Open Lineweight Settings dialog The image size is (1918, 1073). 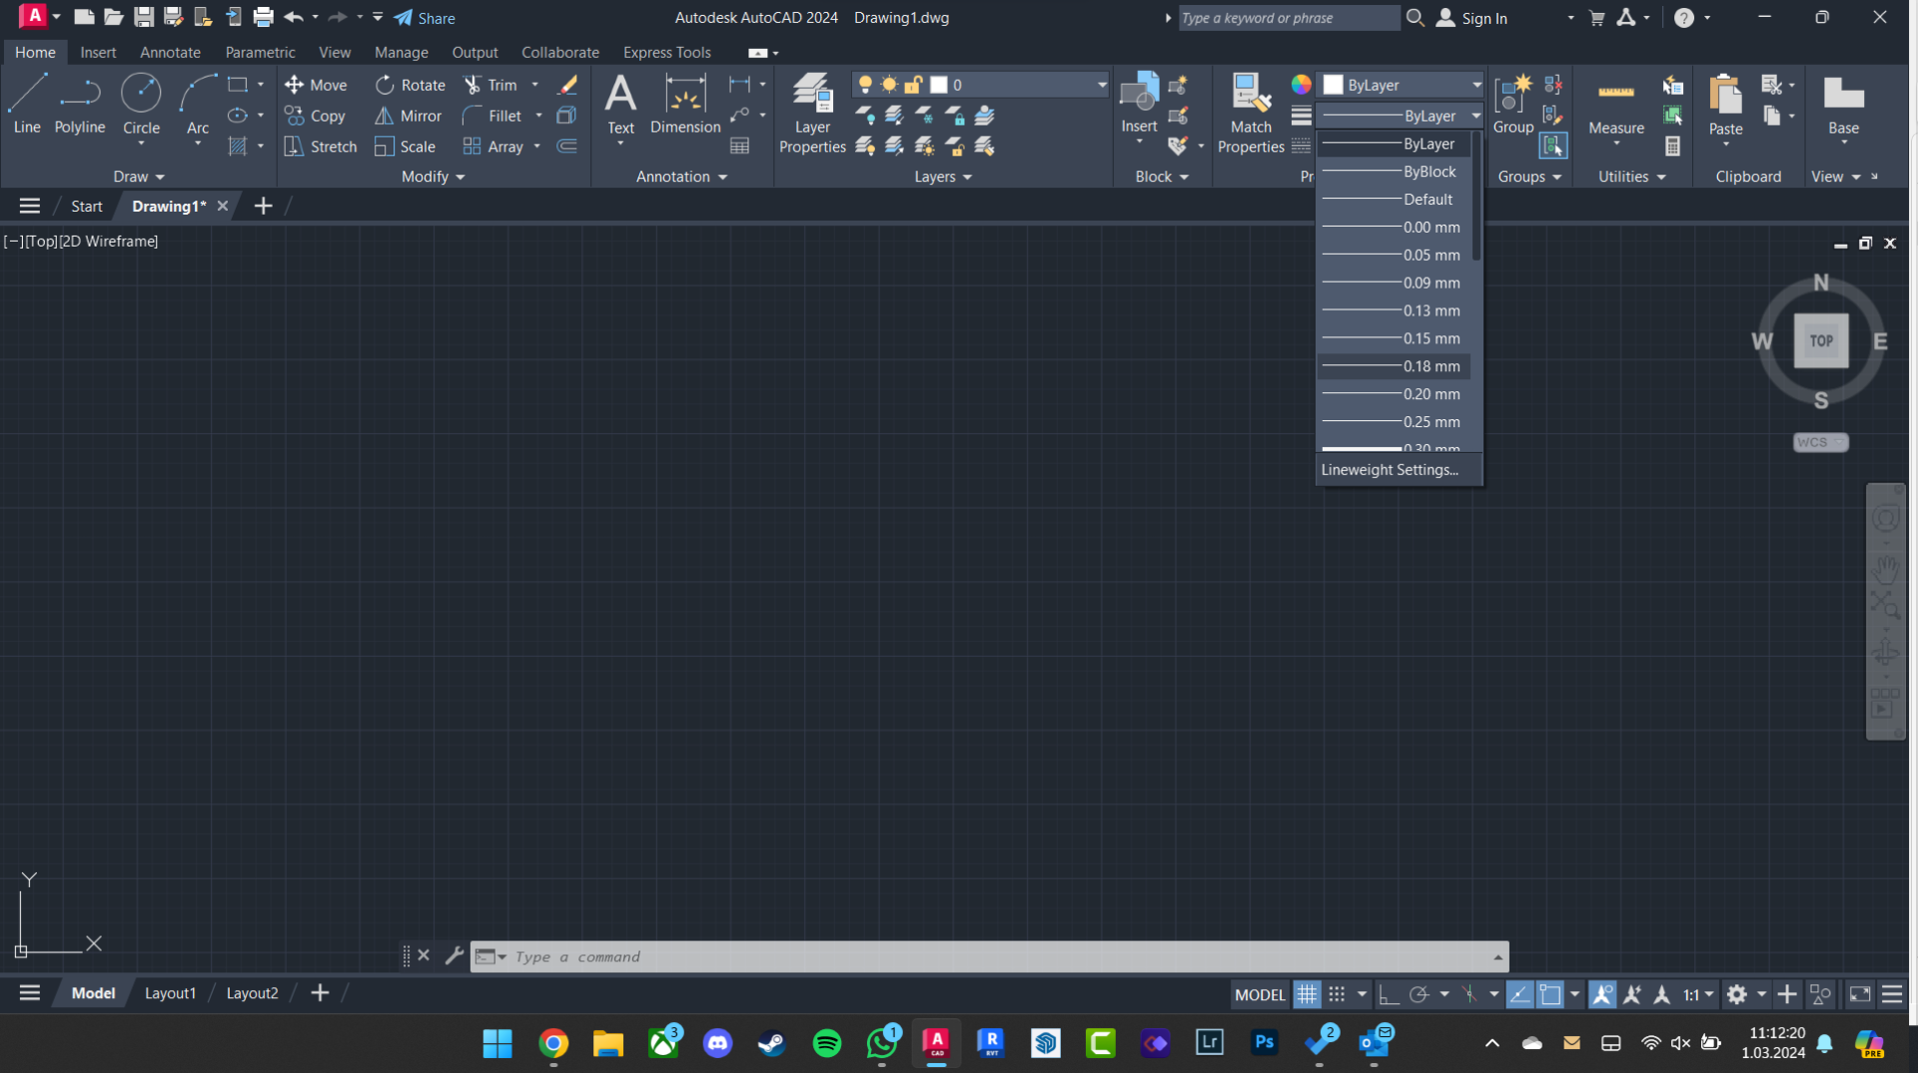pos(1390,469)
